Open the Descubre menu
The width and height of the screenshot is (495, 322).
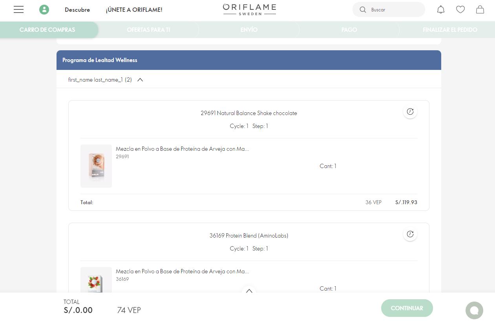coord(77,10)
